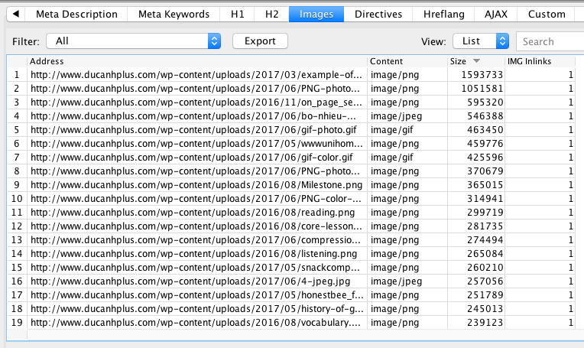Open the H2 tab
584x348 pixels.
[x=271, y=14]
